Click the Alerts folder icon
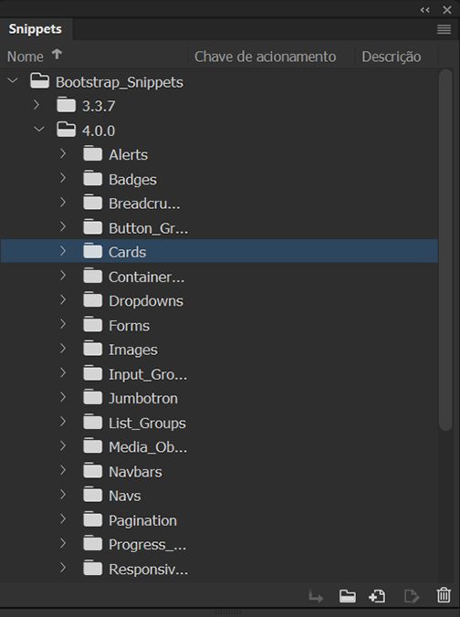 pyautogui.click(x=93, y=154)
